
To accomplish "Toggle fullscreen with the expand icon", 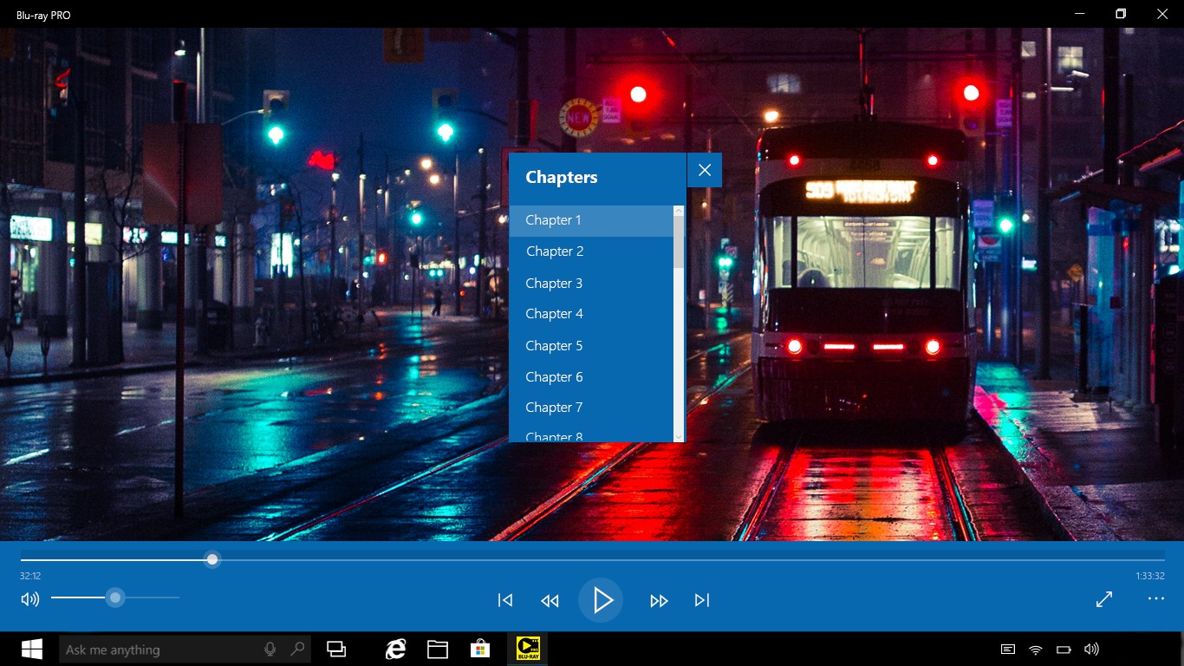I will [1103, 599].
